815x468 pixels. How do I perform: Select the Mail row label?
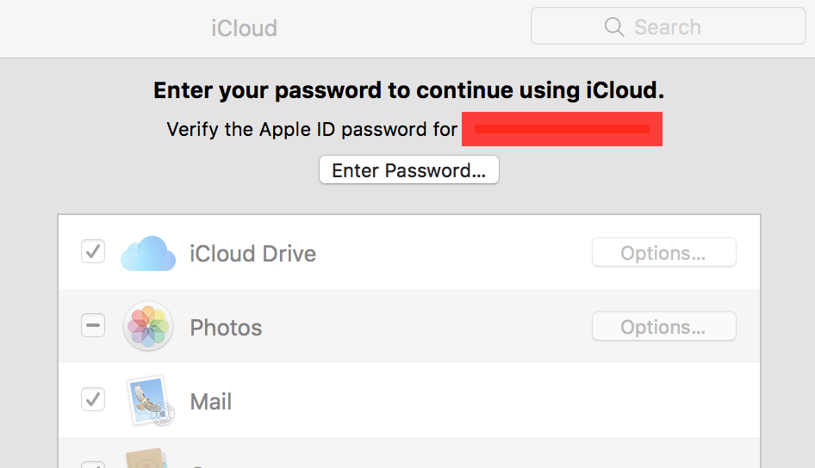coord(210,402)
